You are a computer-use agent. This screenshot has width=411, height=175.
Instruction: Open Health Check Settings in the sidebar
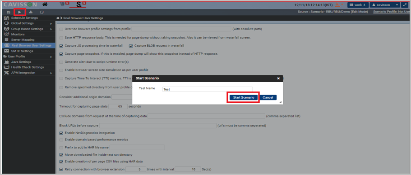pos(27,67)
